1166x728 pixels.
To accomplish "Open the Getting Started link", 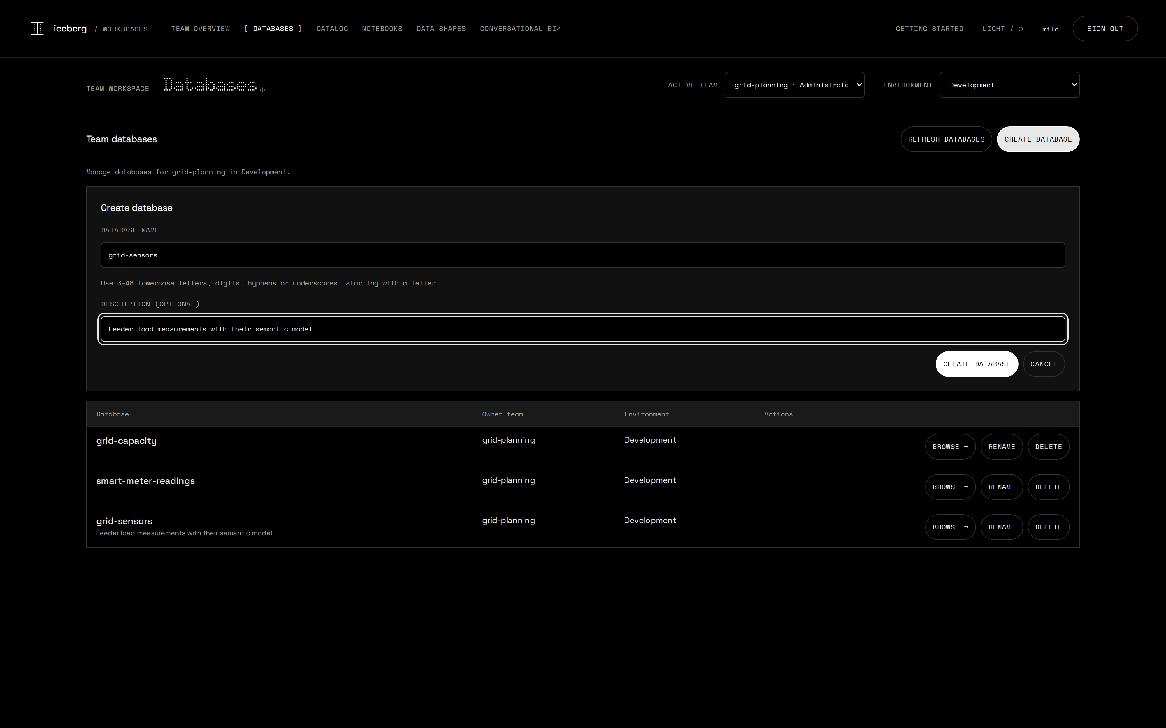I will (929, 29).
